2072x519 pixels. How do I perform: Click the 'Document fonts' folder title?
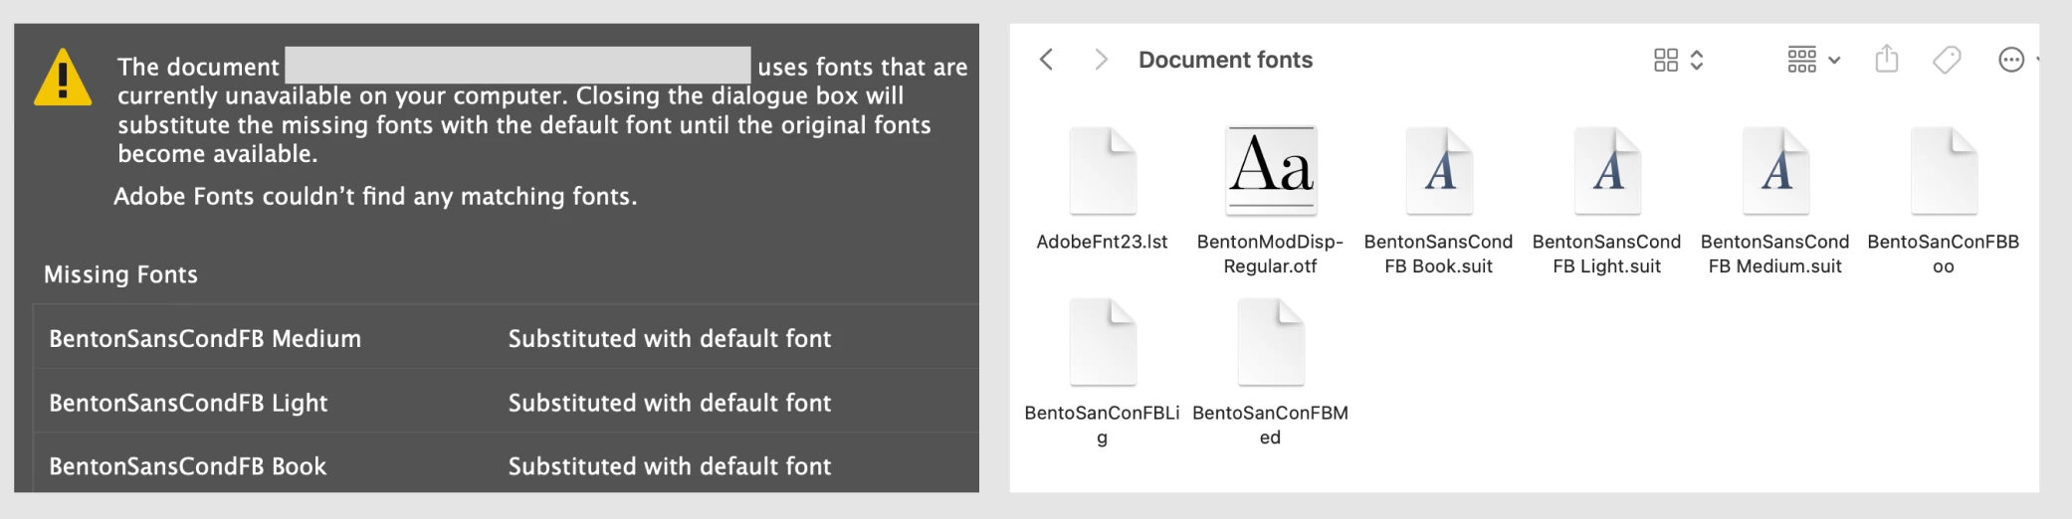pyautogui.click(x=1225, y=60)
